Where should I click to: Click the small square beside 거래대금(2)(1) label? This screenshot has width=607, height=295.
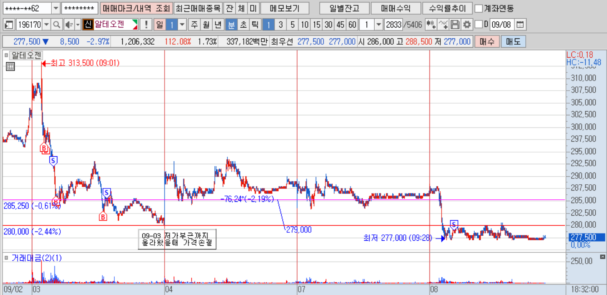pyautogui.click(x=6, y=258)
